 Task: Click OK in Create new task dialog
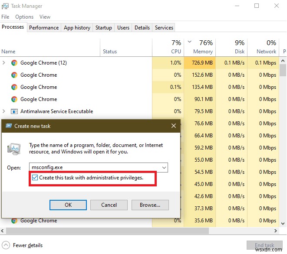pyautogui.click(x=68, y=205)
